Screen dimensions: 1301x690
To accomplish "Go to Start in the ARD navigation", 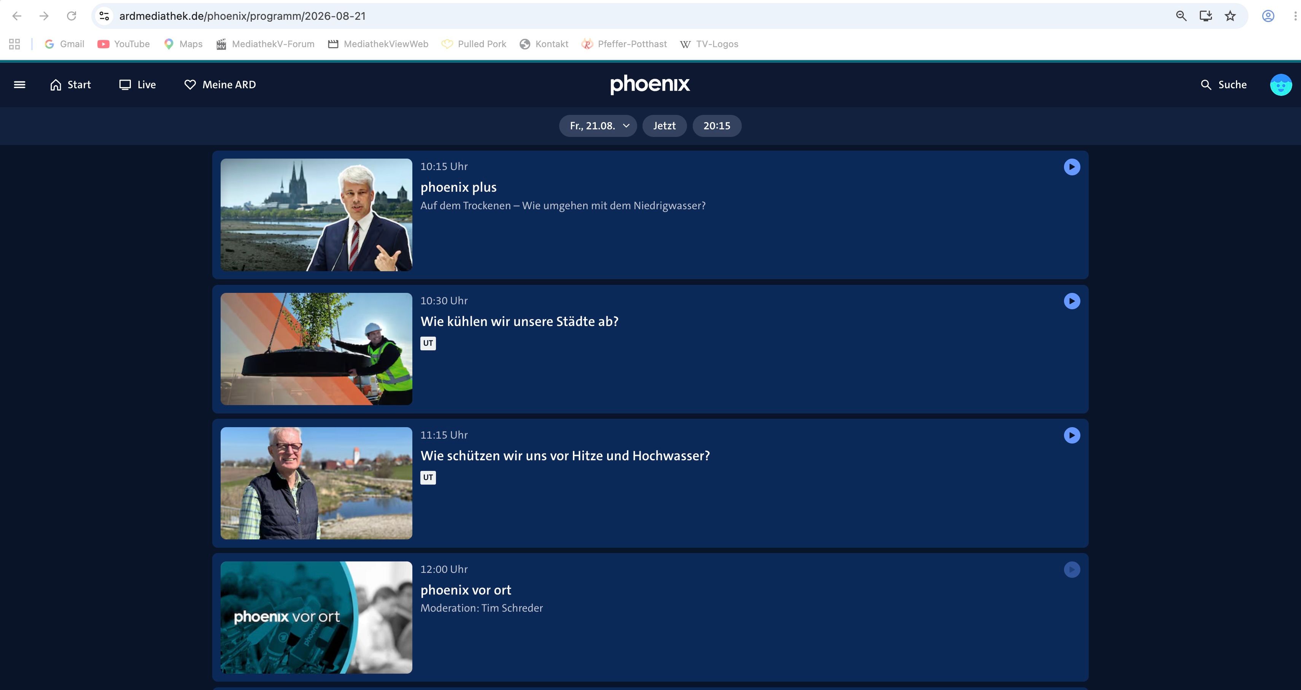I will pos(70,85).
